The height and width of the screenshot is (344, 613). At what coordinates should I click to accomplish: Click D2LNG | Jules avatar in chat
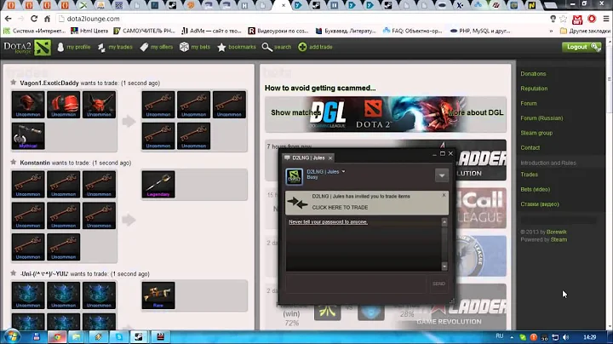coord(294,176)
